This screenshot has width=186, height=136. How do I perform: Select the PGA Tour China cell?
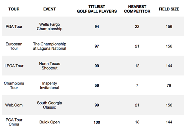pyautogui.click(x=14, y=122)
